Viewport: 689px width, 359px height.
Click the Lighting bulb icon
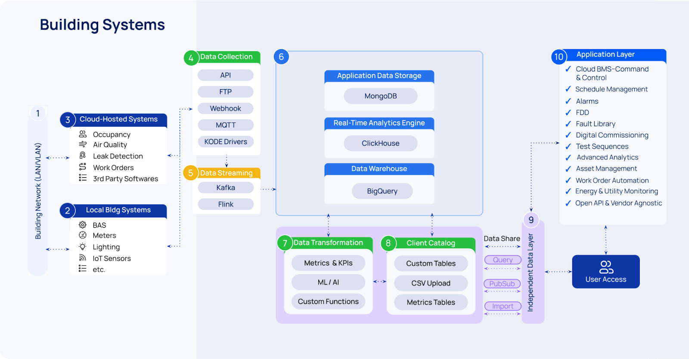click(x=83, y=247)
